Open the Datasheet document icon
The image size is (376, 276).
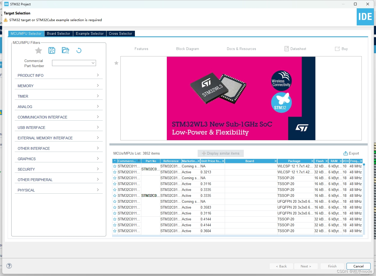[x=287, y=49]
